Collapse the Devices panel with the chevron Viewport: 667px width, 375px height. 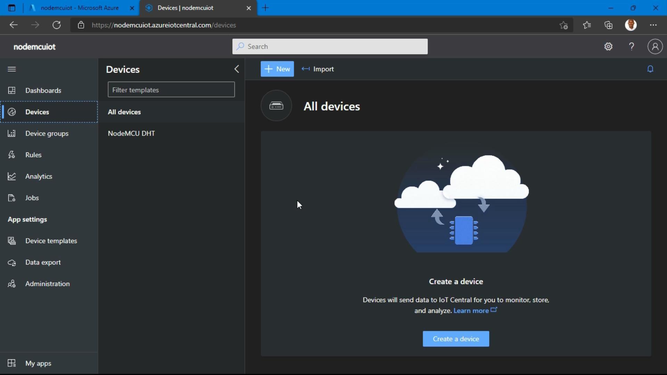237,69
